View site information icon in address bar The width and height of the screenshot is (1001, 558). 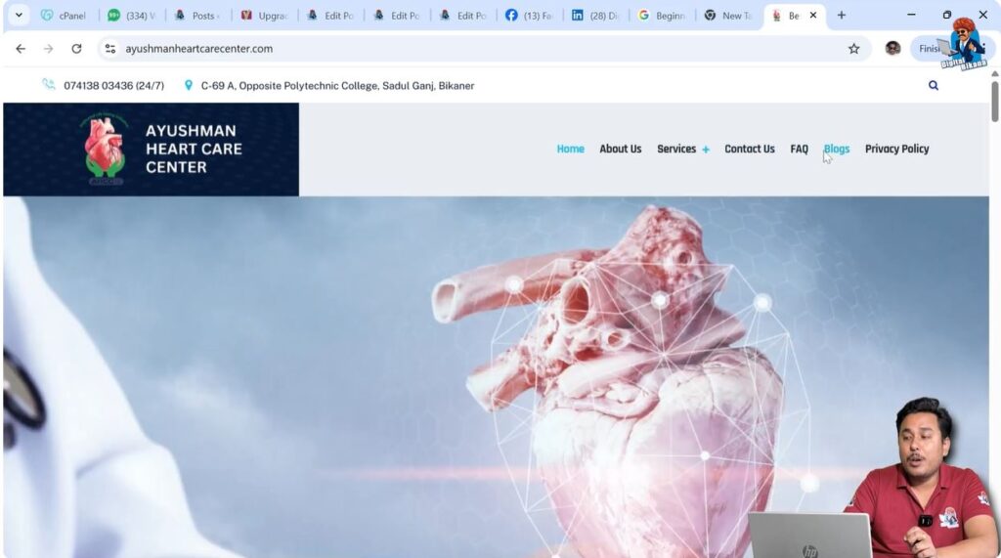(x=110, y=49)
